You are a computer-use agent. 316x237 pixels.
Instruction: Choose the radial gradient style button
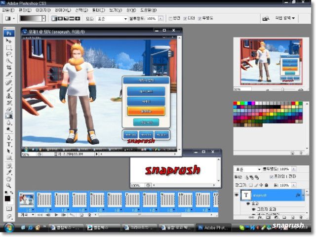[x=60, y=19]
